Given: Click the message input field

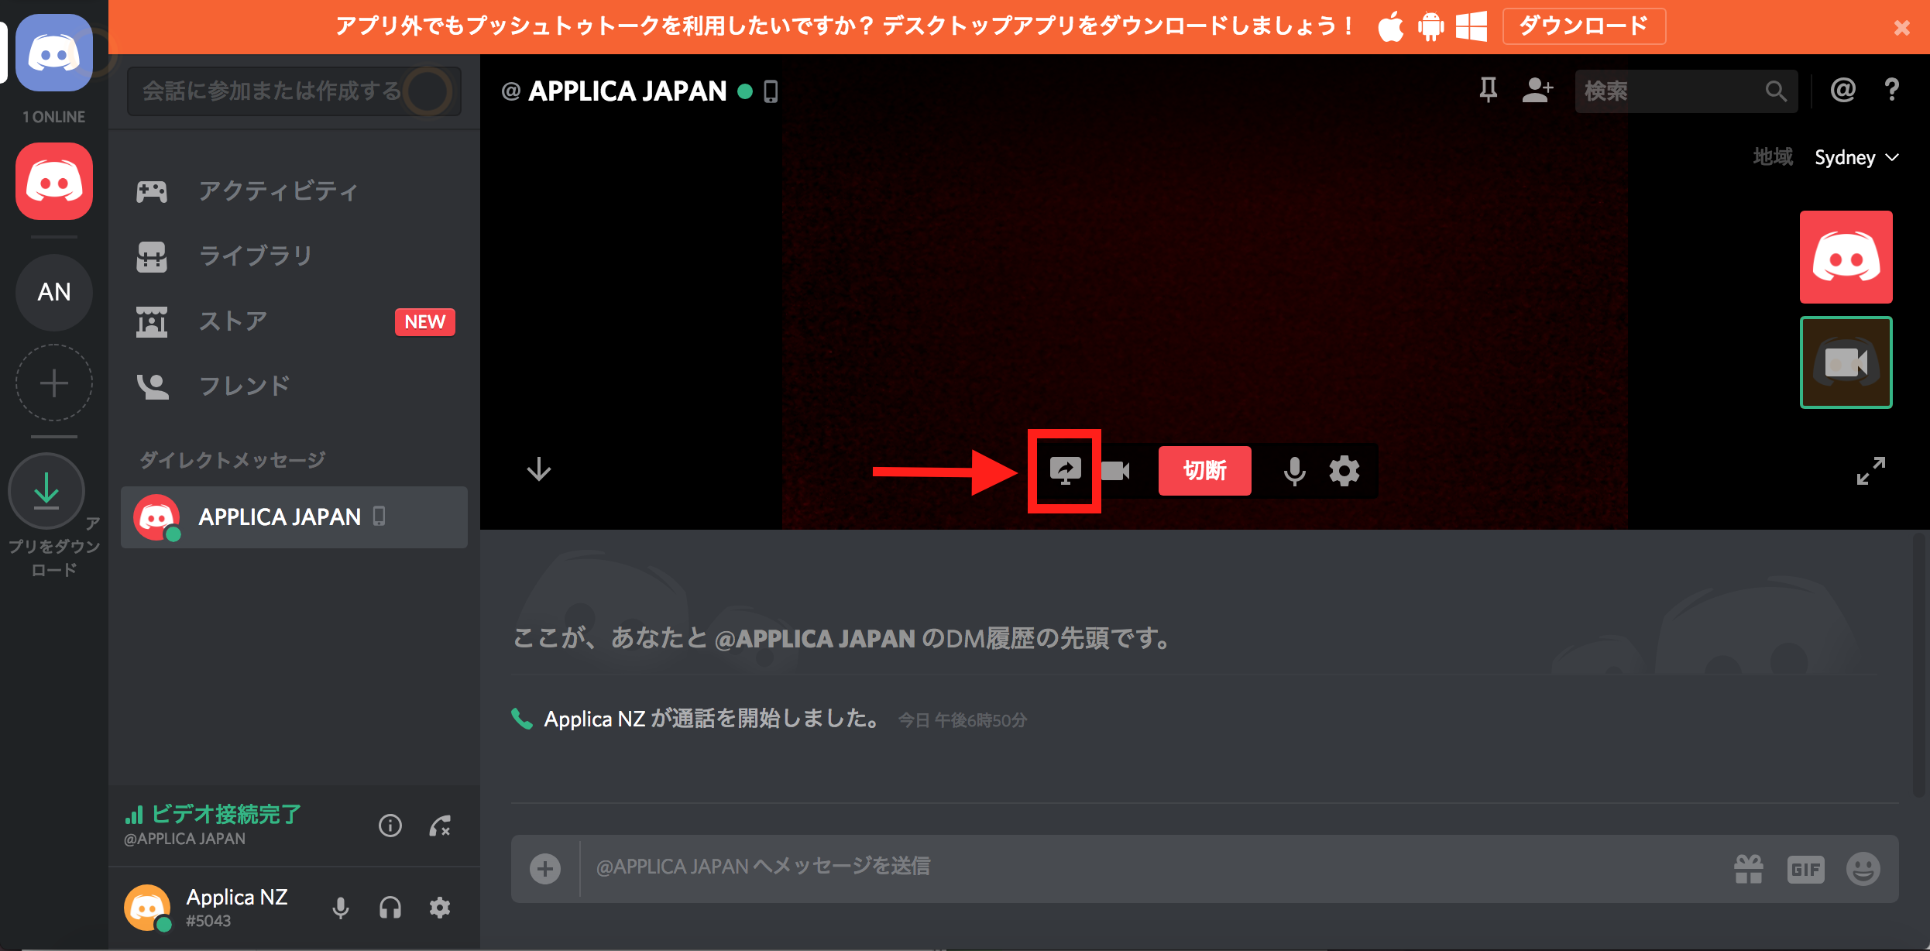Looking at the screenshot, I should (x=1154, y=867).
